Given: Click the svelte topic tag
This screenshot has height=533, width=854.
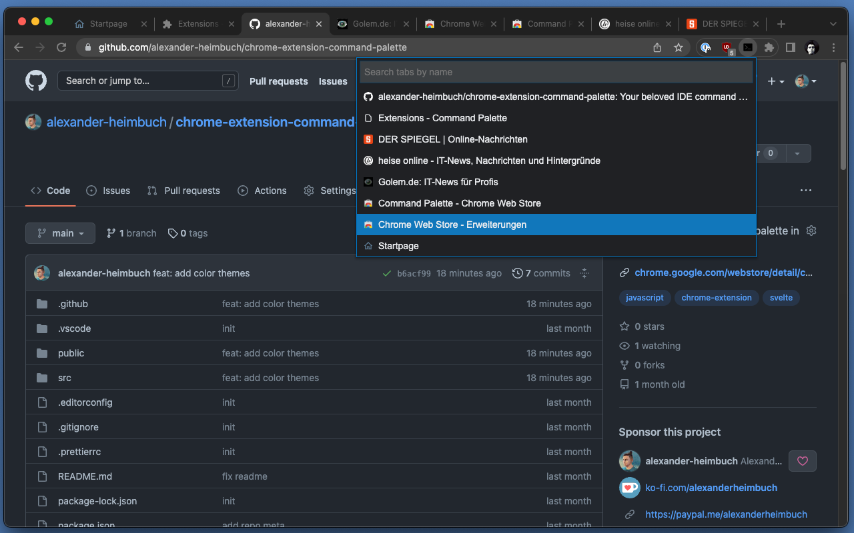Looking at the screenshot, I should coord(781,298).
